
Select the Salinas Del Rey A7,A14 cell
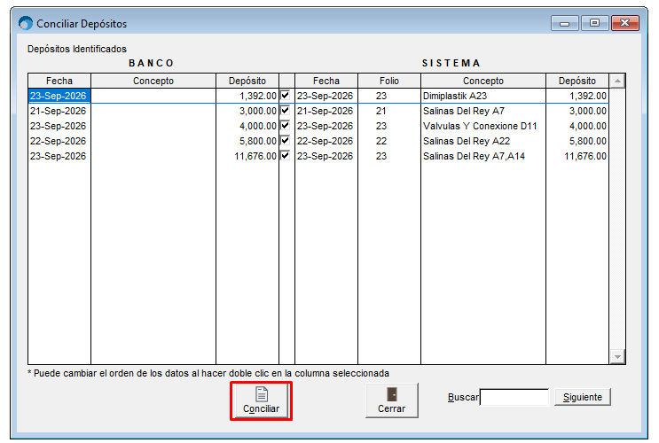(x=483, y=156)
